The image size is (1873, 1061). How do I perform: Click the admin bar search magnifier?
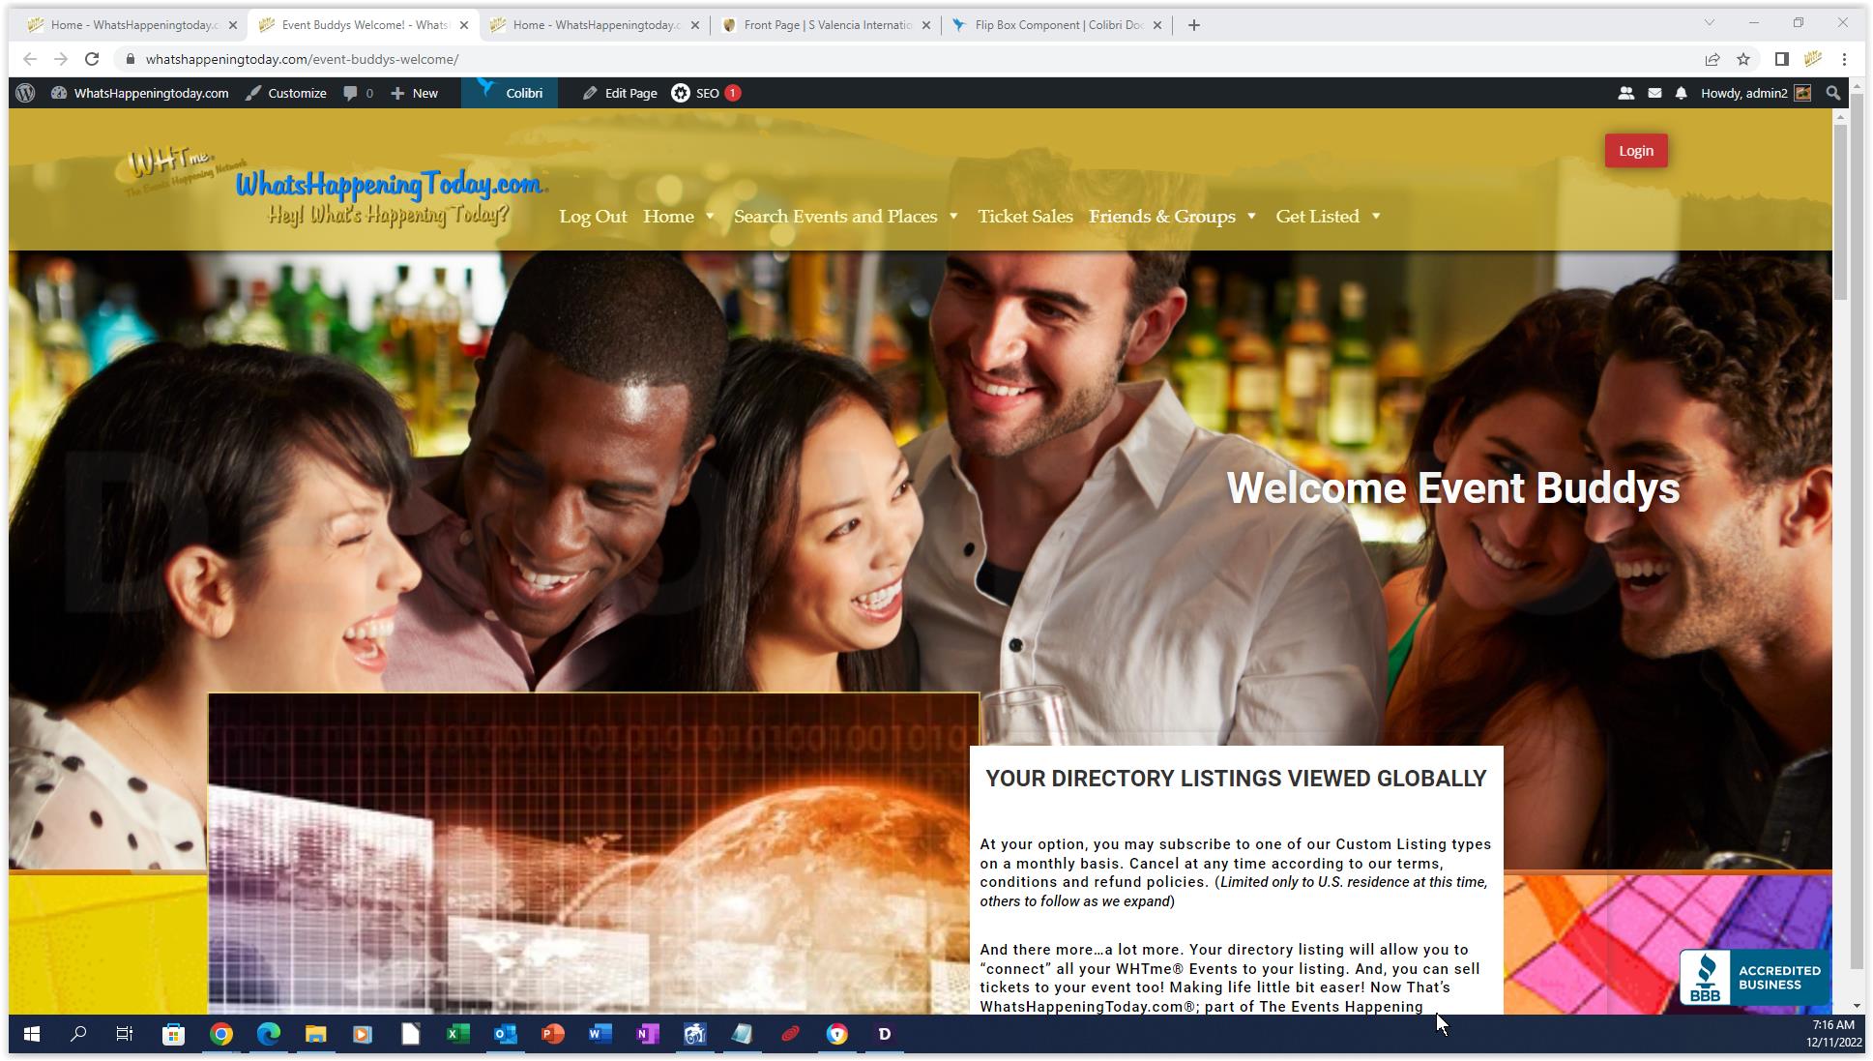[x=1832, y=93]
